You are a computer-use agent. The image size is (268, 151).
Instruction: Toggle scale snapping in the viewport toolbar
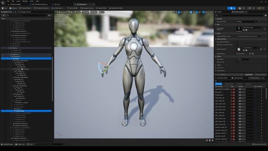(x=204, y=12)
